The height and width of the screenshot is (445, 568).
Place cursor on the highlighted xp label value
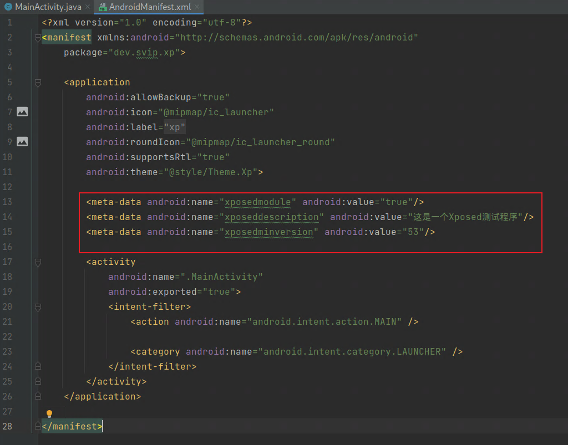pos(174,126)
